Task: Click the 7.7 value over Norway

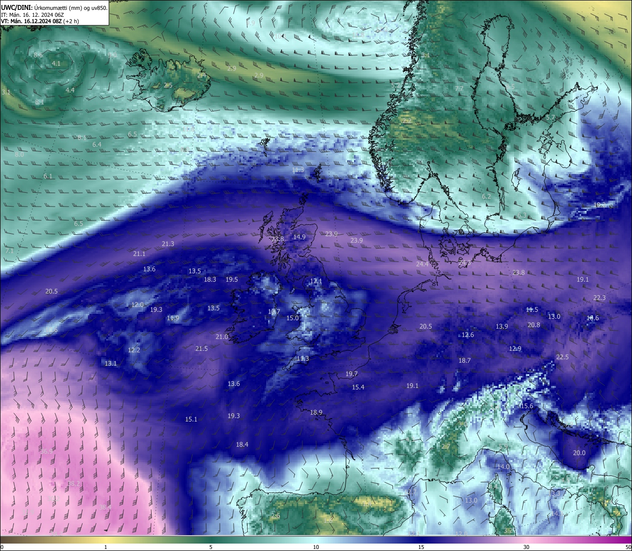Action: pos(459,88)
